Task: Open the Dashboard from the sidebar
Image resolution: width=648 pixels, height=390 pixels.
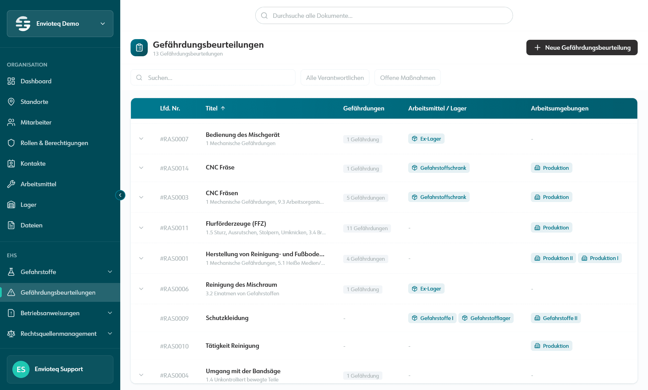Action: click(x=36, y=81)
